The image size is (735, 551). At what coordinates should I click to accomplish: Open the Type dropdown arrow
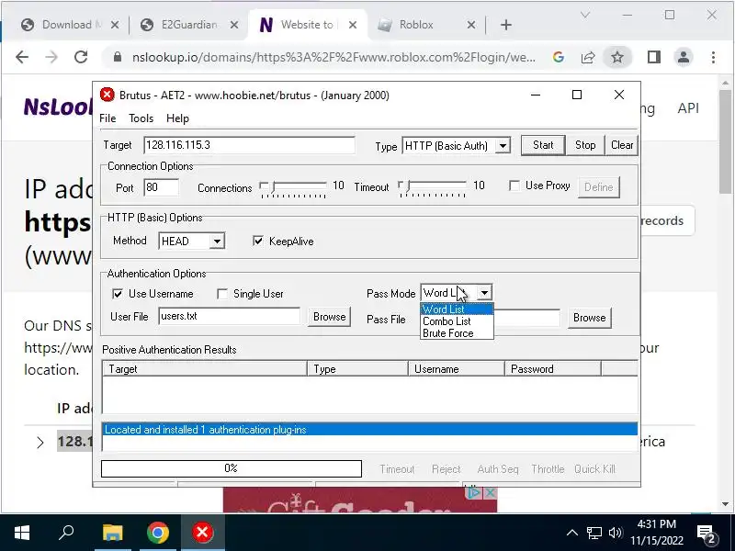(x=503, y=146)
